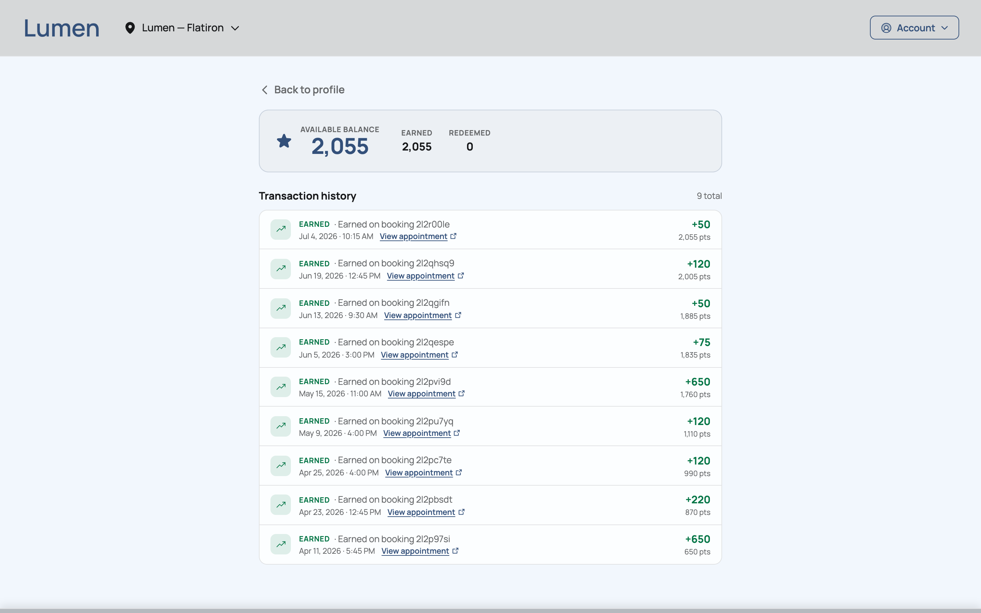Click the back chevron arrow icon

(x=265, y=90)
